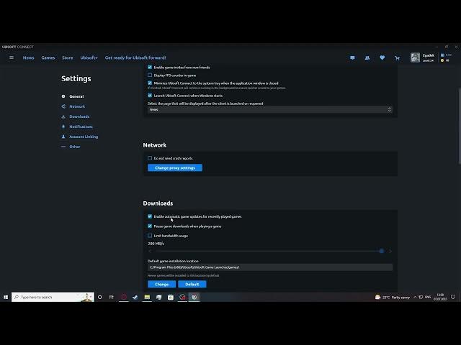Open the wishlist heart icon
The height and width of the screenshot is (345, 461).
tap(382, 57)
